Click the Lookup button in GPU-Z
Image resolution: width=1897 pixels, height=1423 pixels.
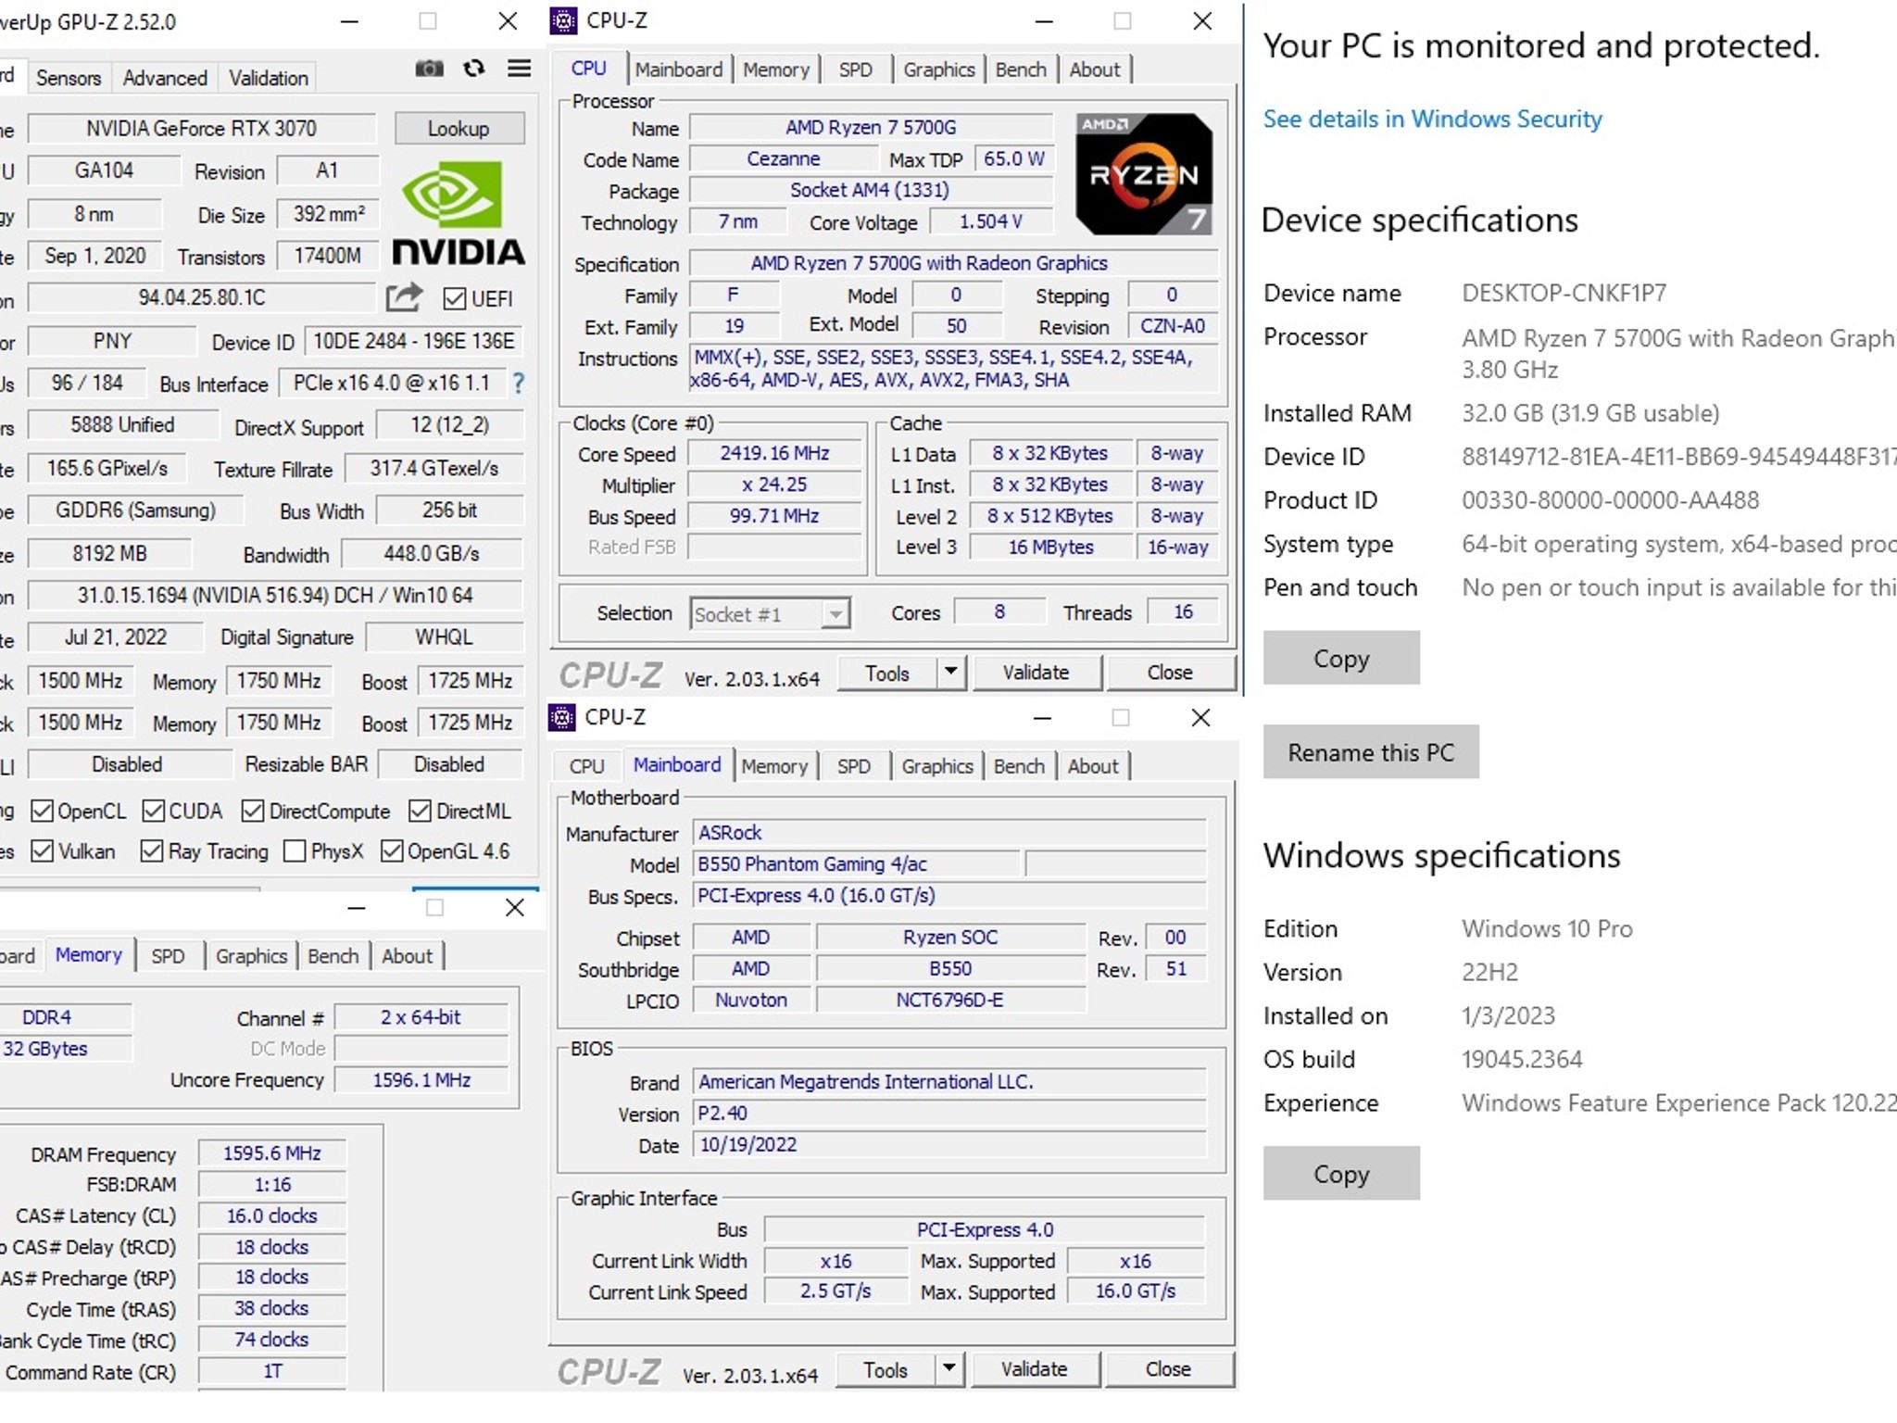pos(459,128)
